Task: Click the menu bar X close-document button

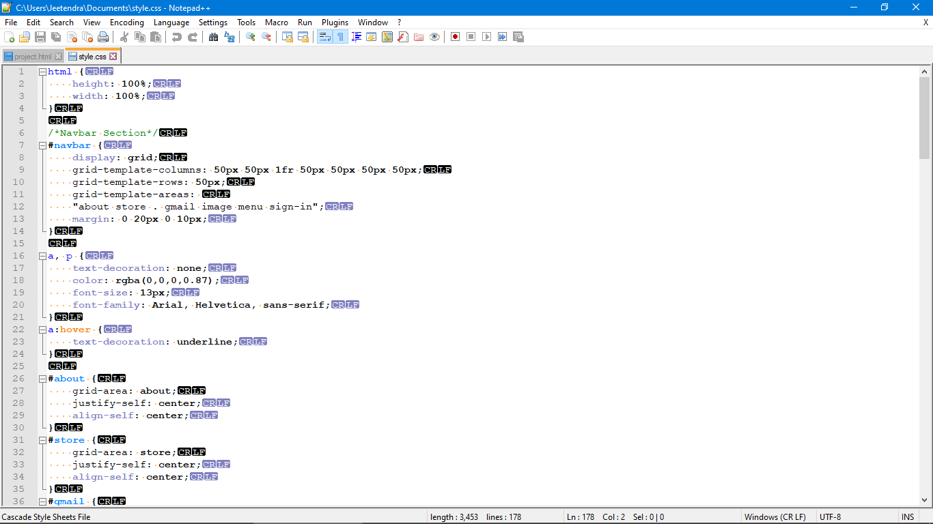Action: click(x=925, y=23)
